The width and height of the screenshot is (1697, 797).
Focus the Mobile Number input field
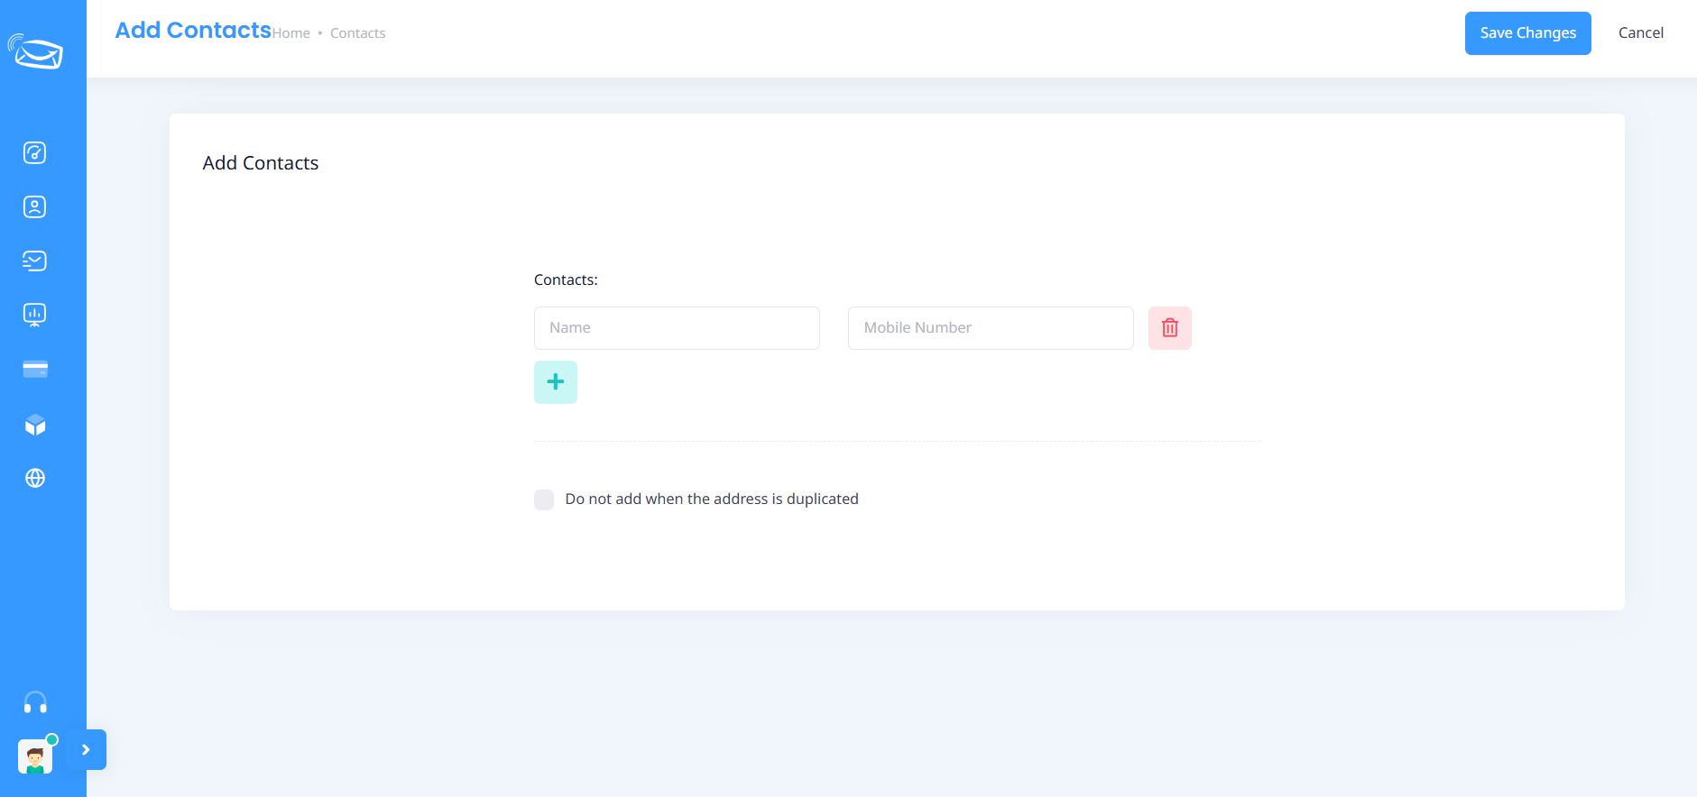coord(991,328)
